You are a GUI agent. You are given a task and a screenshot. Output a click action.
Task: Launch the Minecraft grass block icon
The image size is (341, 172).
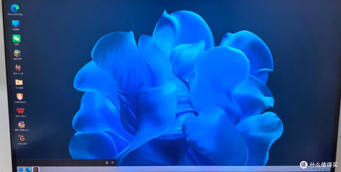point(17,53)
